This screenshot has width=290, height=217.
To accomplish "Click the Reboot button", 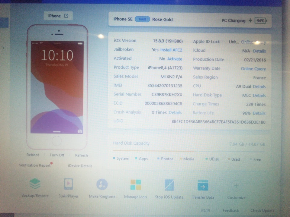I will [33, 155].
